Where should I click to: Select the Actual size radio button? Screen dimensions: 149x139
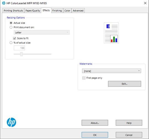tap(11, 23)
